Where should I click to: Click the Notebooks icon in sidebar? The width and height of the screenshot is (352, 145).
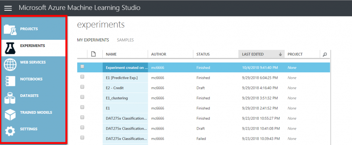pos(10,80)
